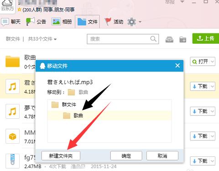Expand download options for 4.78MB file
Image resolution: width=219 pixels, height=171 pixels.
213,111
